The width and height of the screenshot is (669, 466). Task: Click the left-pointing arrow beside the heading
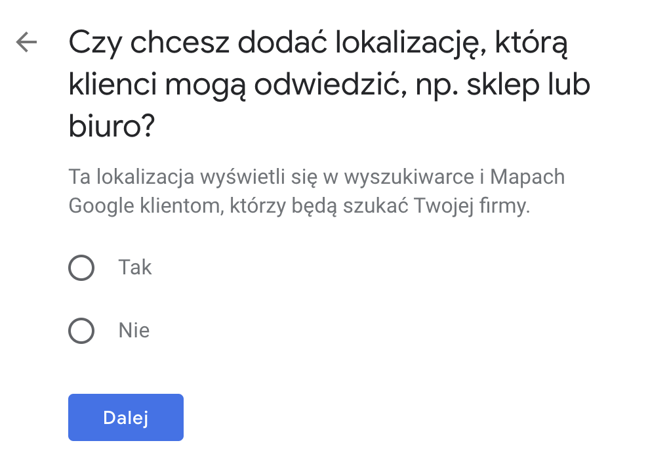pos(26,43)
